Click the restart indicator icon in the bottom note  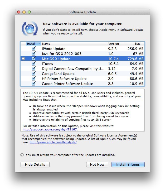(22, 155)
